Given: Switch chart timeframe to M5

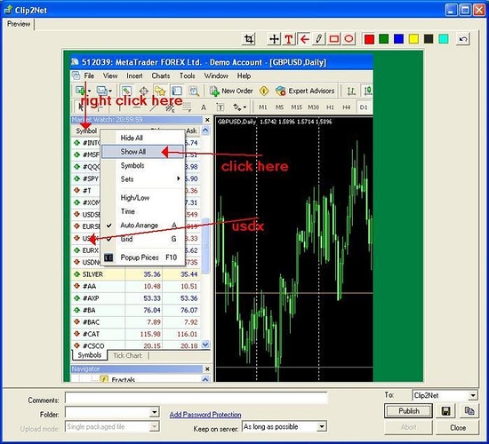Looking at the screenshot, I should click(279, 107).
